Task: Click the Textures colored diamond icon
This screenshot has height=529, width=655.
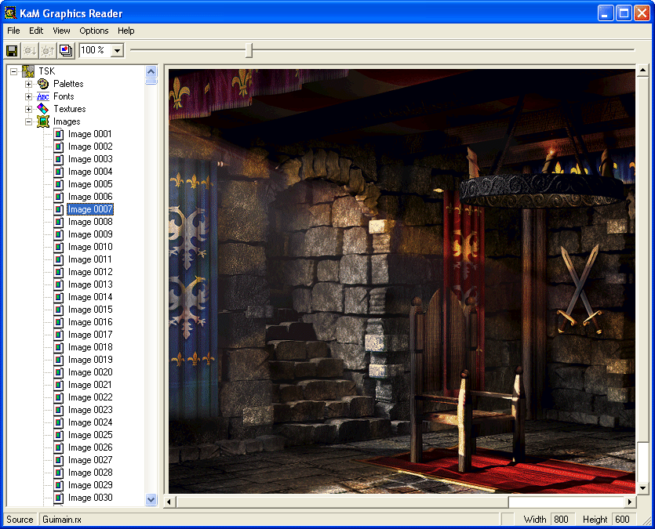Action: (x=43, y=109)
